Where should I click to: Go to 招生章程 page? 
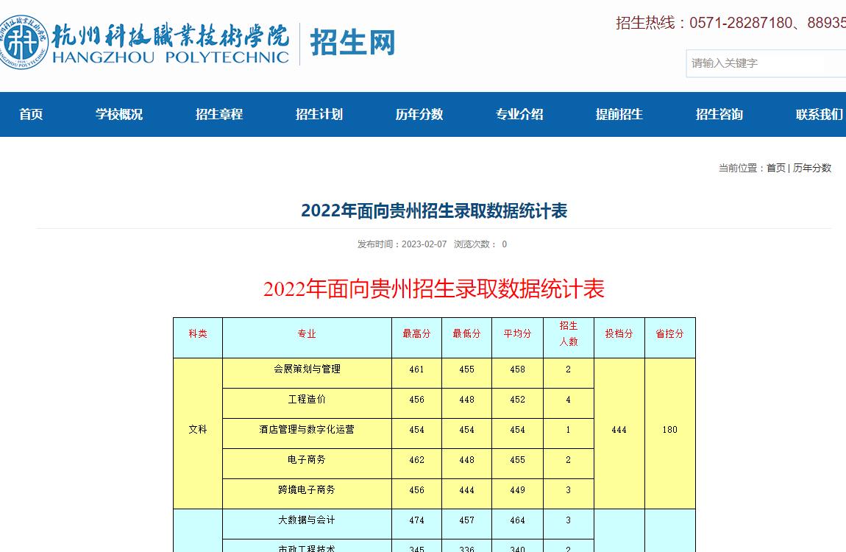(x=219, y=114)
